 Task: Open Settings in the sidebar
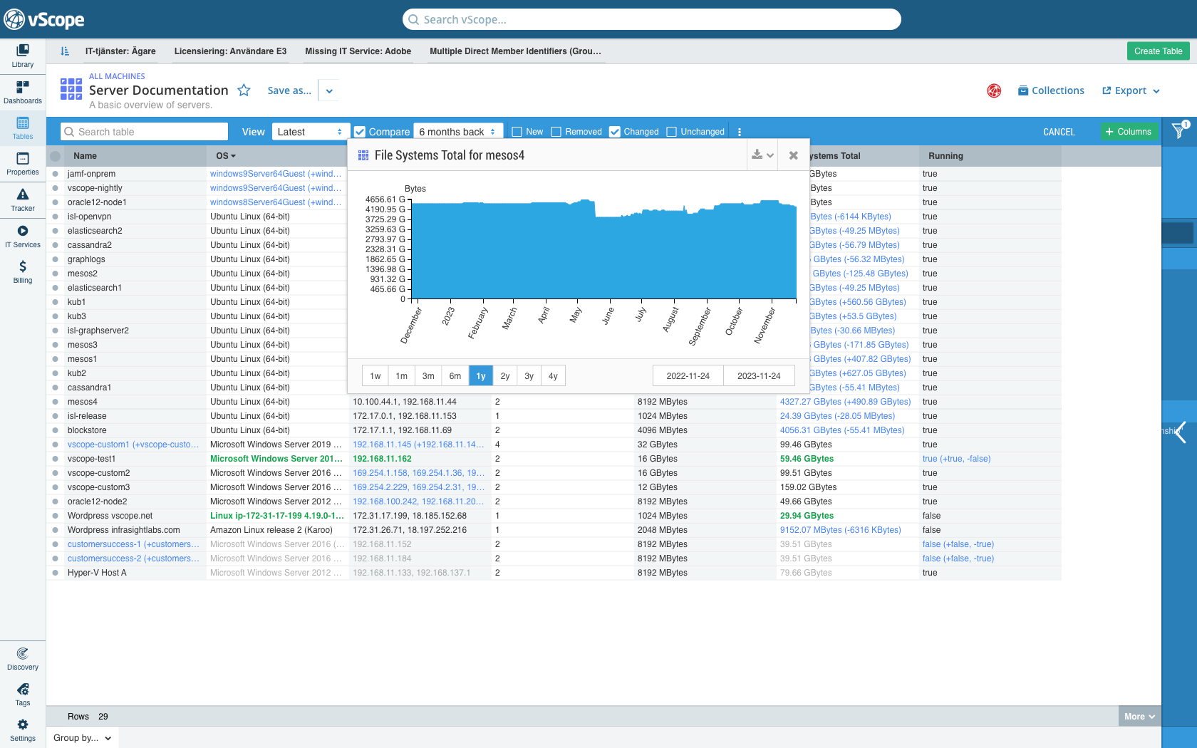(x=23, y=730)
